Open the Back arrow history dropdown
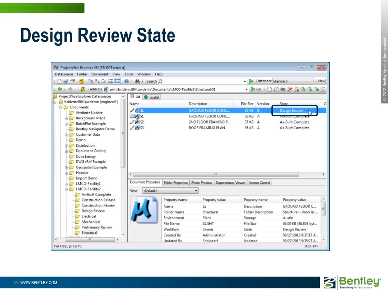The width and height of the screenshot is (388, 291). coord(65,89)
